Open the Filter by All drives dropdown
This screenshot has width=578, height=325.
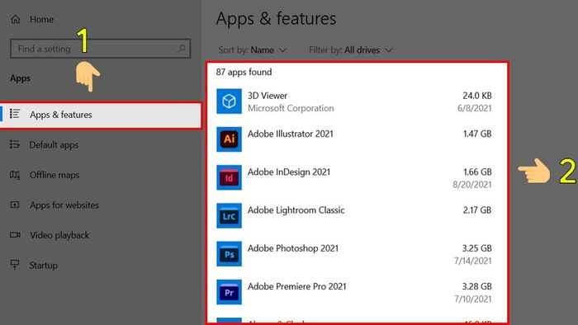click(351, 49)
